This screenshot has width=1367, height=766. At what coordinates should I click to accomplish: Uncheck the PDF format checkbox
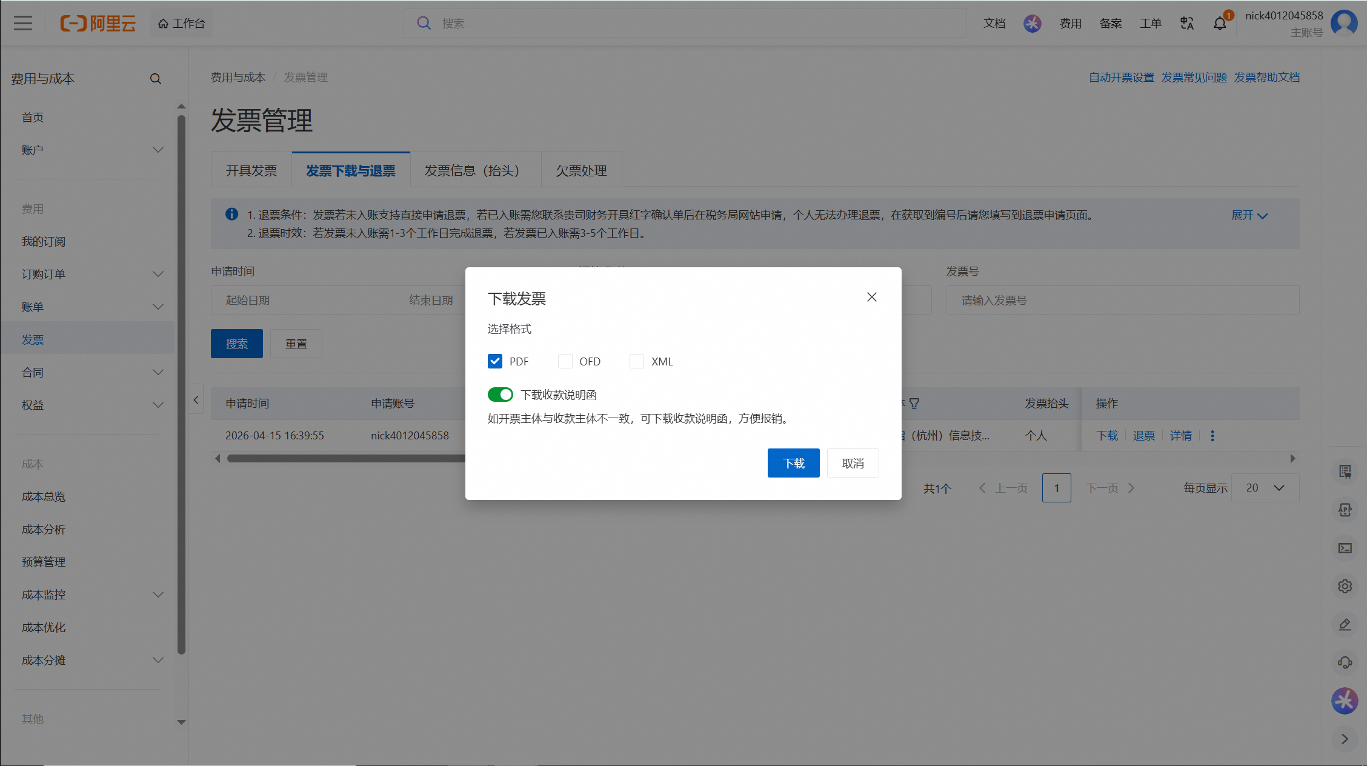click(x=495, y=361)
